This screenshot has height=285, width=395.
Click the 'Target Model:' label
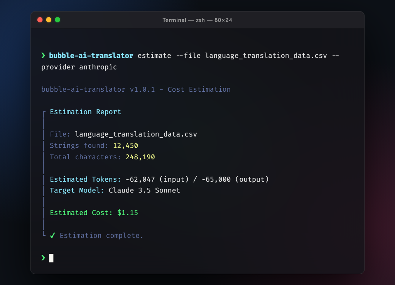[77, 191]
